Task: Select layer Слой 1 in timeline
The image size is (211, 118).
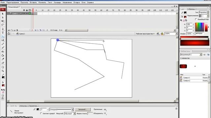Action: coord(15,13)
